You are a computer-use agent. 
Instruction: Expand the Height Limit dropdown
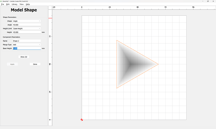pyautogui.click(x=27, y=29)
